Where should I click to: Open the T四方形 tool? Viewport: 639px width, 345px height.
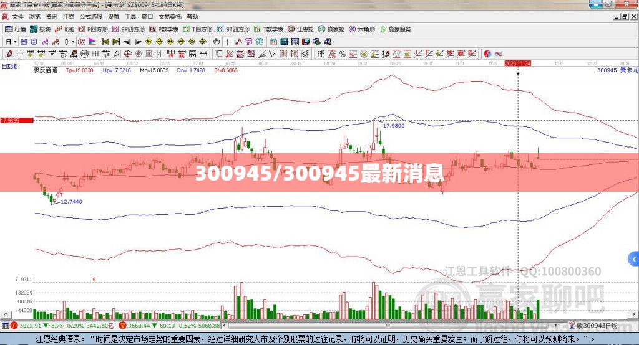tap(198, 29)
